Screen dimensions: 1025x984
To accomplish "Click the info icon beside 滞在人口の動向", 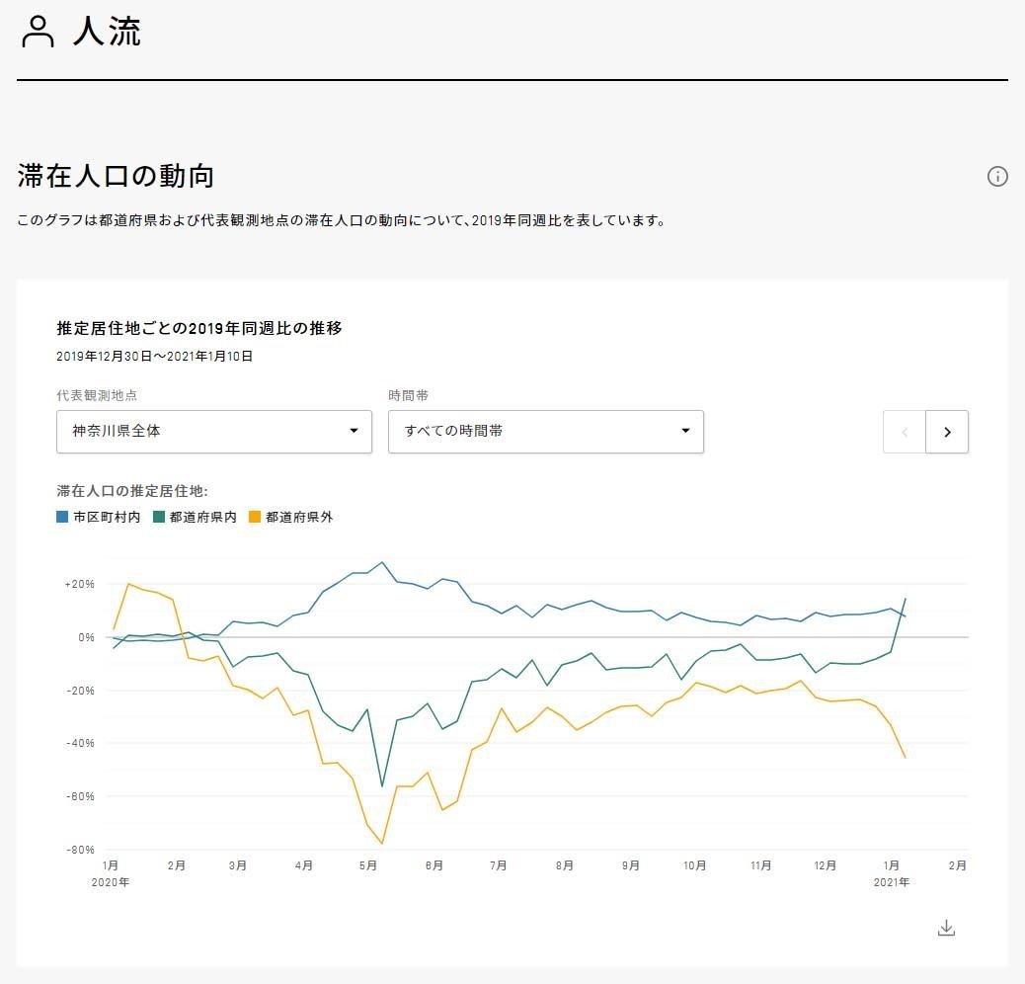I will [x=997, y=177].
